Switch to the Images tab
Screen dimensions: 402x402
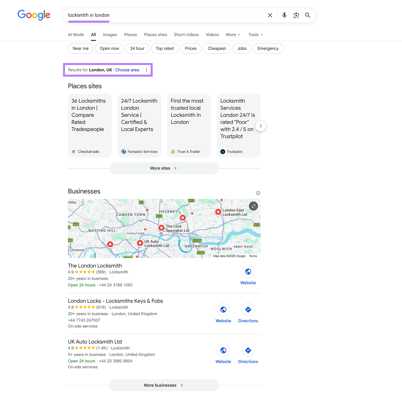coord(110,34)
